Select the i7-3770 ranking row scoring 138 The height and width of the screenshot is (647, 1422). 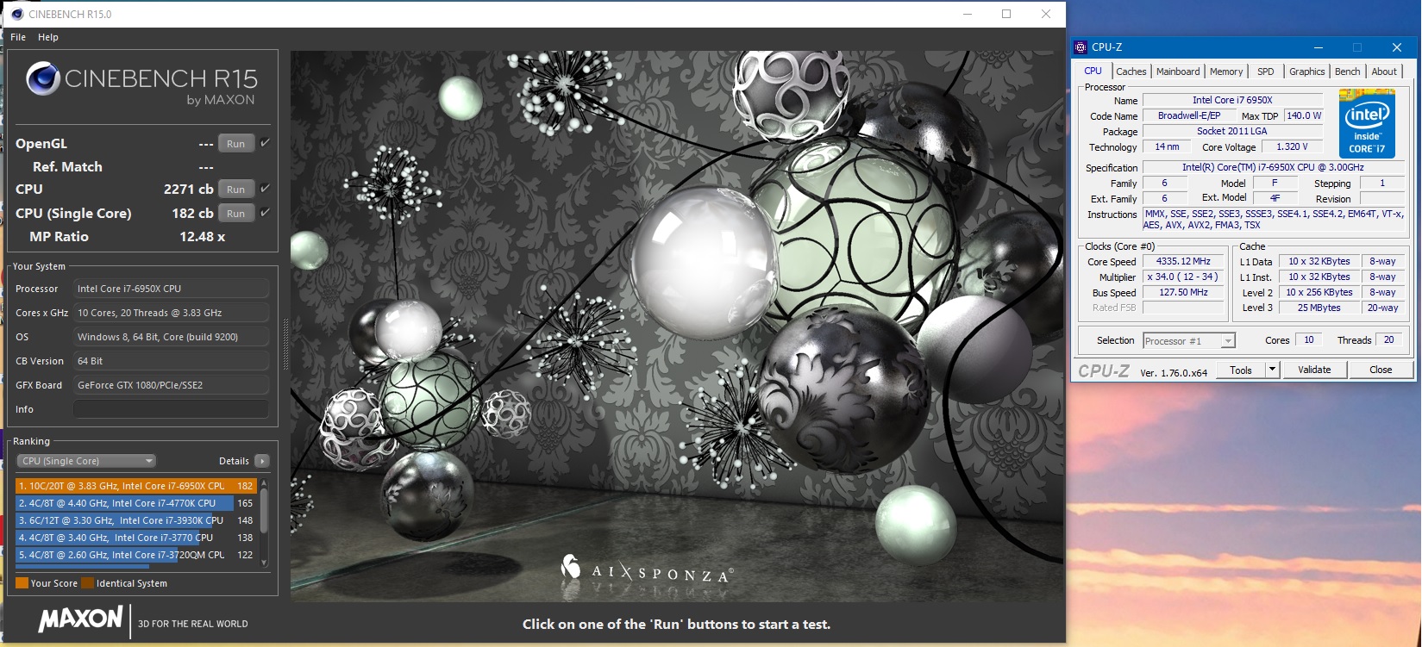(135, 538)
